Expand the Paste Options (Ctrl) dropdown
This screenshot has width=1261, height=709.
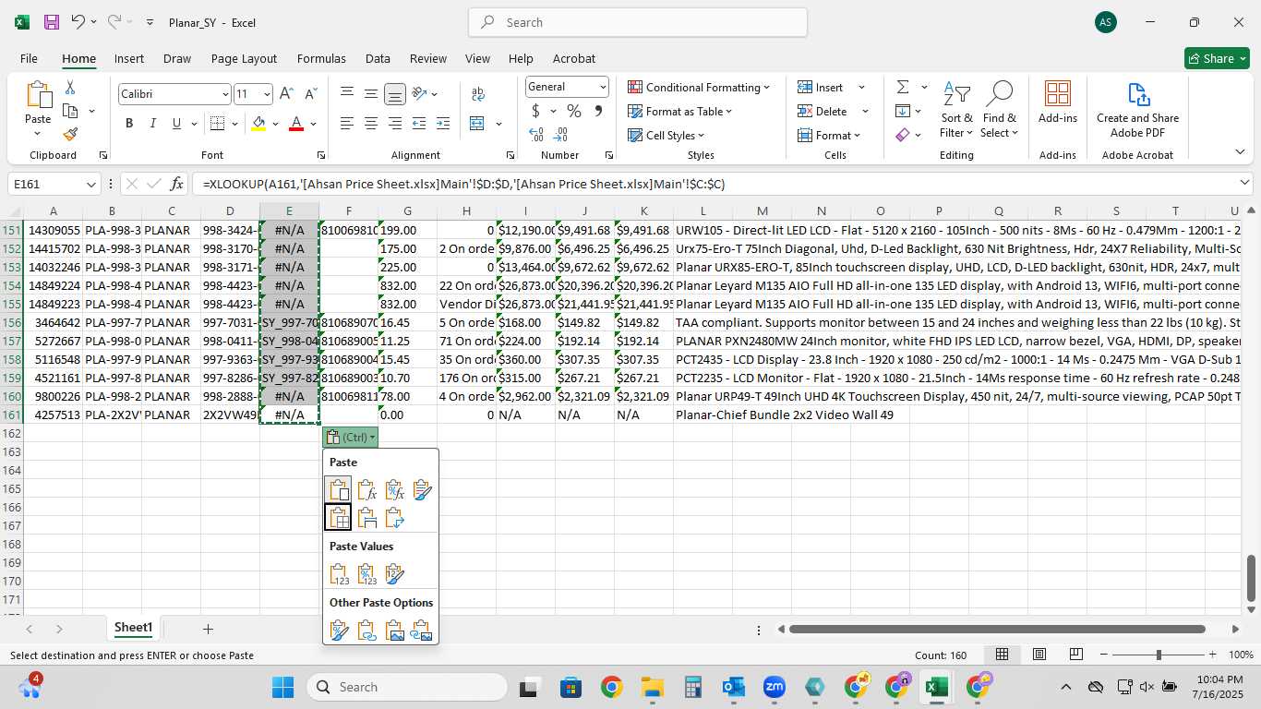350,438
